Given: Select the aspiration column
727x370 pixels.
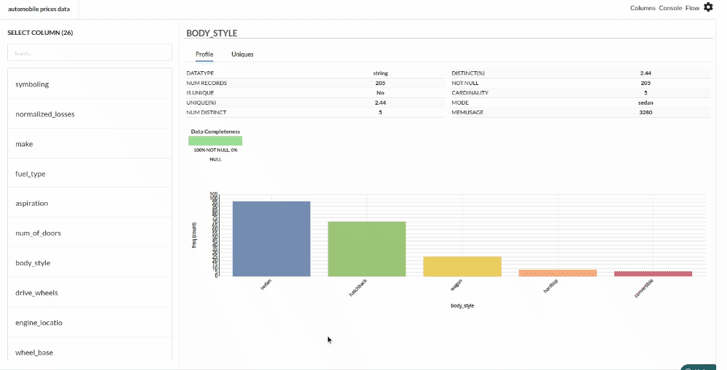Looking at the screenshot, I should coord(89,203).
